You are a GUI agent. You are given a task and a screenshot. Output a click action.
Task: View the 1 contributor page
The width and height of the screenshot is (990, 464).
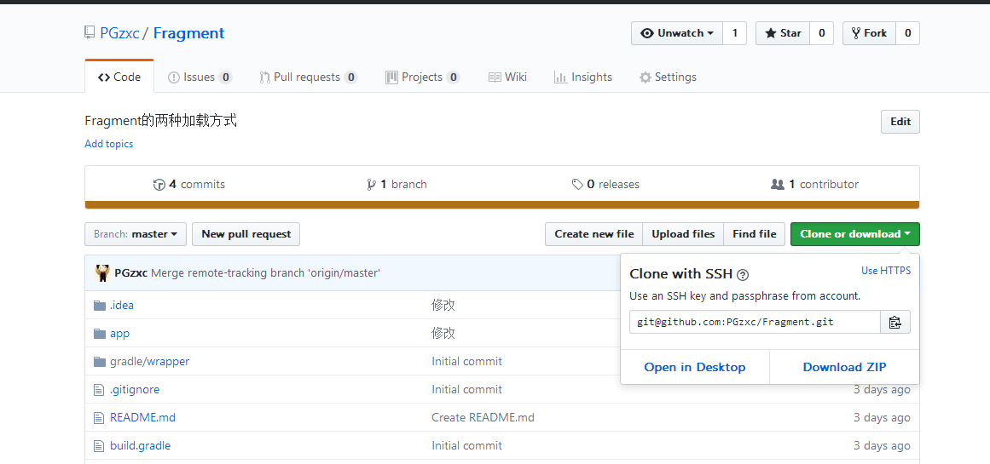814,184
